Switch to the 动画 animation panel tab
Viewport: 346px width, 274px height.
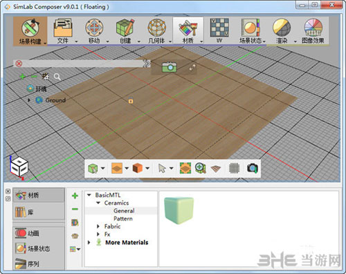39,233
